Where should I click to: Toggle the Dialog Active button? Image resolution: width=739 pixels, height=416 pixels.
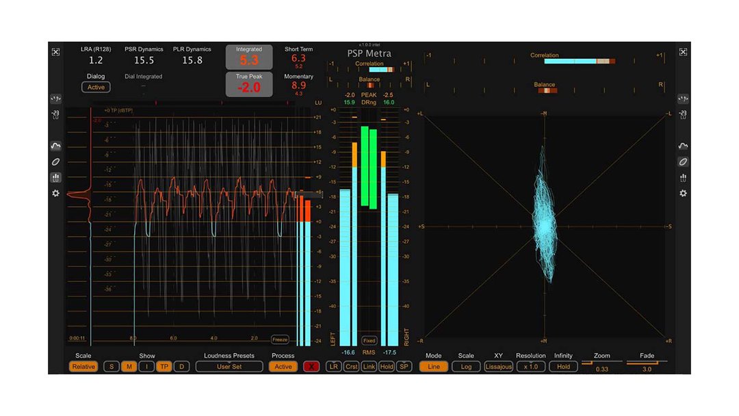96,87
